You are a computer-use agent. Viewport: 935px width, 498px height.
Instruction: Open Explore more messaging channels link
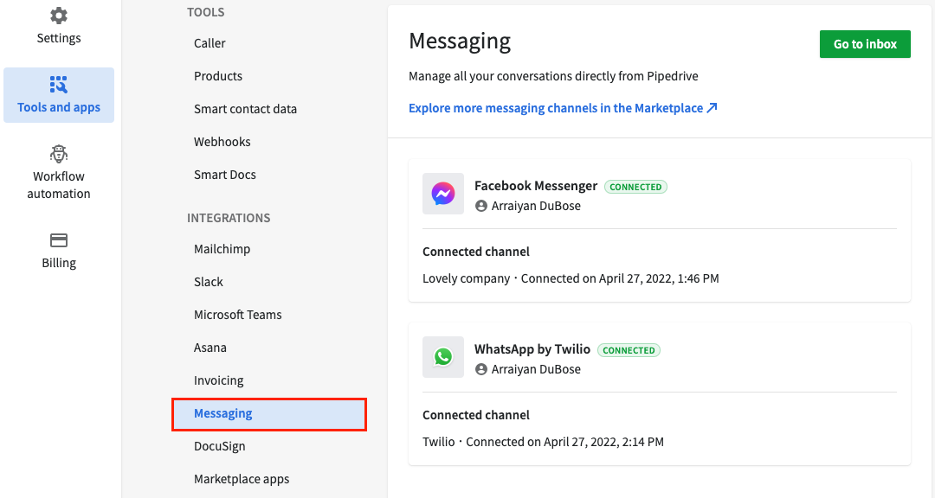click(557, 107)
